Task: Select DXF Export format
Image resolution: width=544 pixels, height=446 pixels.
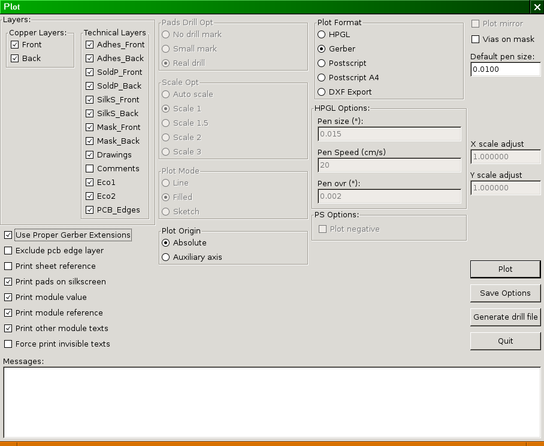Action: click(x=322, y=92)
